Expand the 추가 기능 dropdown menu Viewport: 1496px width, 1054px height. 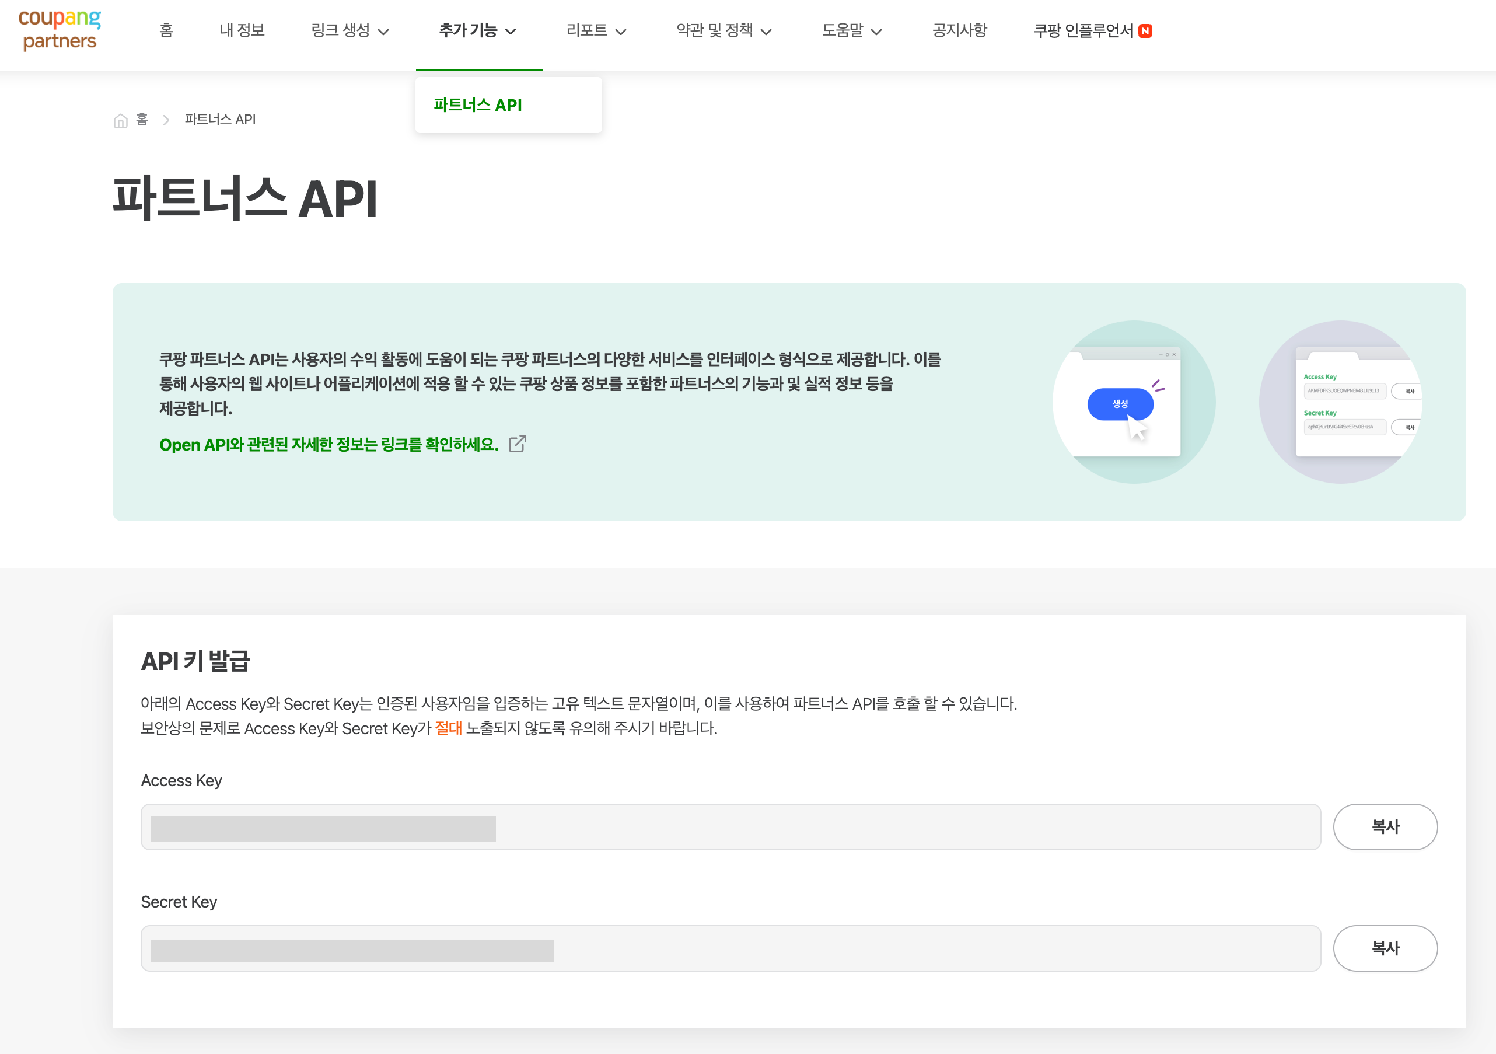(478, 30)
